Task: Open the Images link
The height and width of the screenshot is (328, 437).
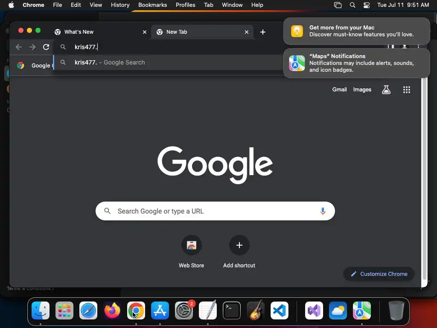Action: (362, 90)
